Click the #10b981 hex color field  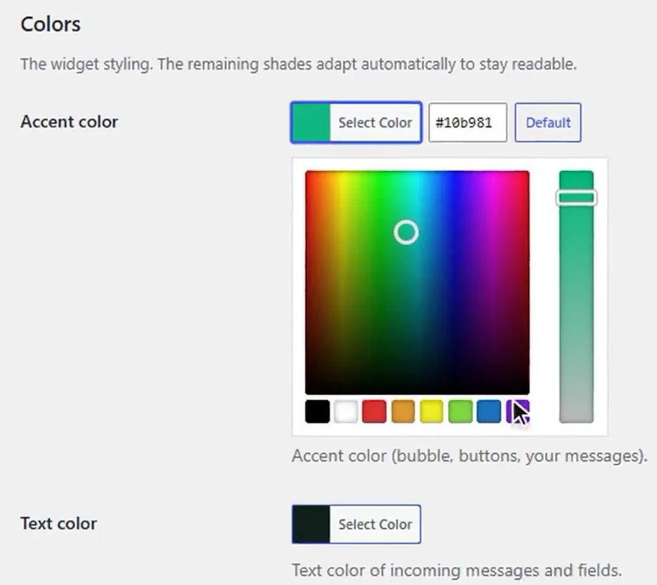pyautogui.click(x=468, y=123)
